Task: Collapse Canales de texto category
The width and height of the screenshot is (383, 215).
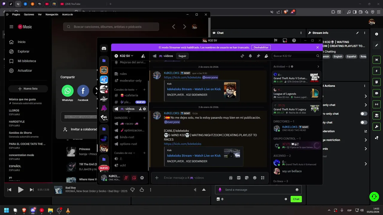Action: click(126, 90)
